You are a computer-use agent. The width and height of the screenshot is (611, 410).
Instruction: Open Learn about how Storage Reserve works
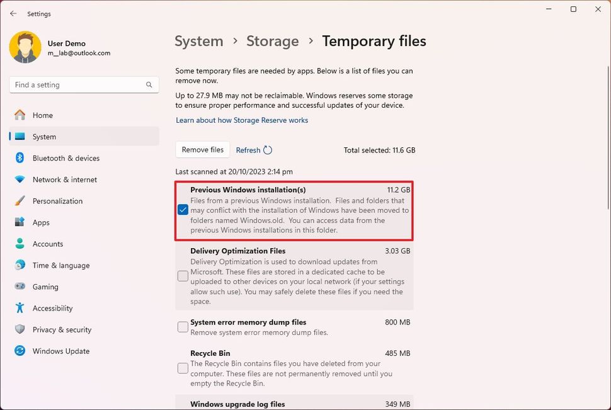point(241,120)
